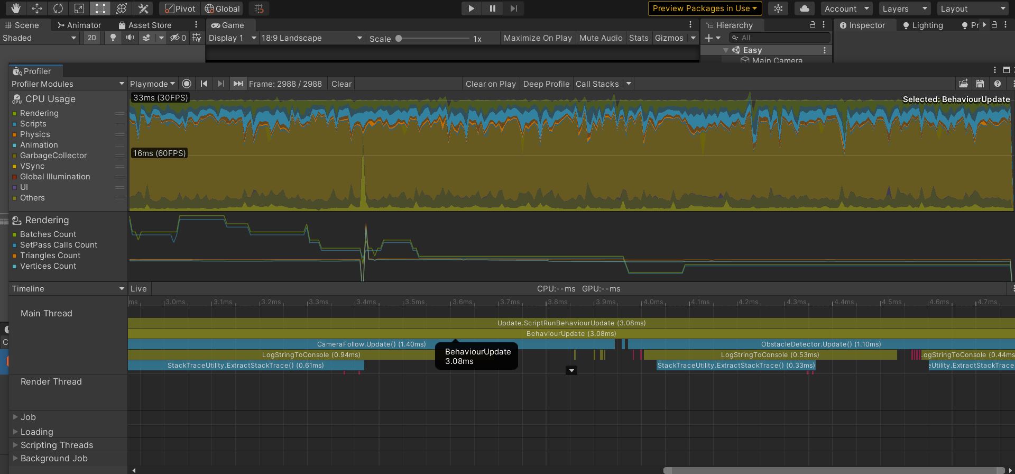Viewport: 1015px width, 474px height.
Task: Select the Rotate tool
Action: 58,8
